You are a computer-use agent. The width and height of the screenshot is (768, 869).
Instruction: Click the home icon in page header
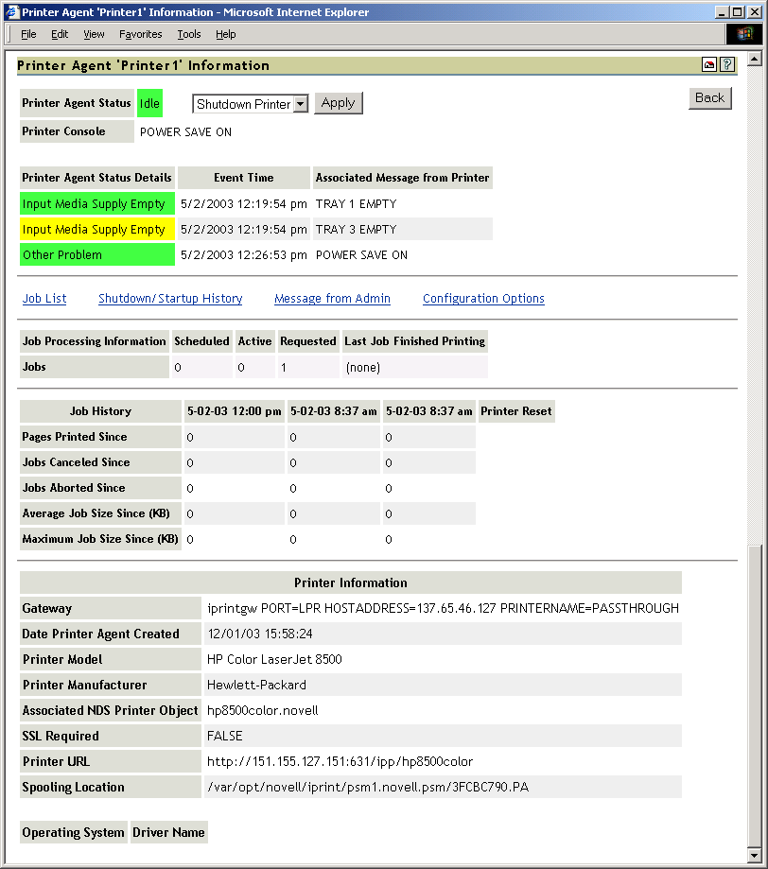(x=709, y=65)
